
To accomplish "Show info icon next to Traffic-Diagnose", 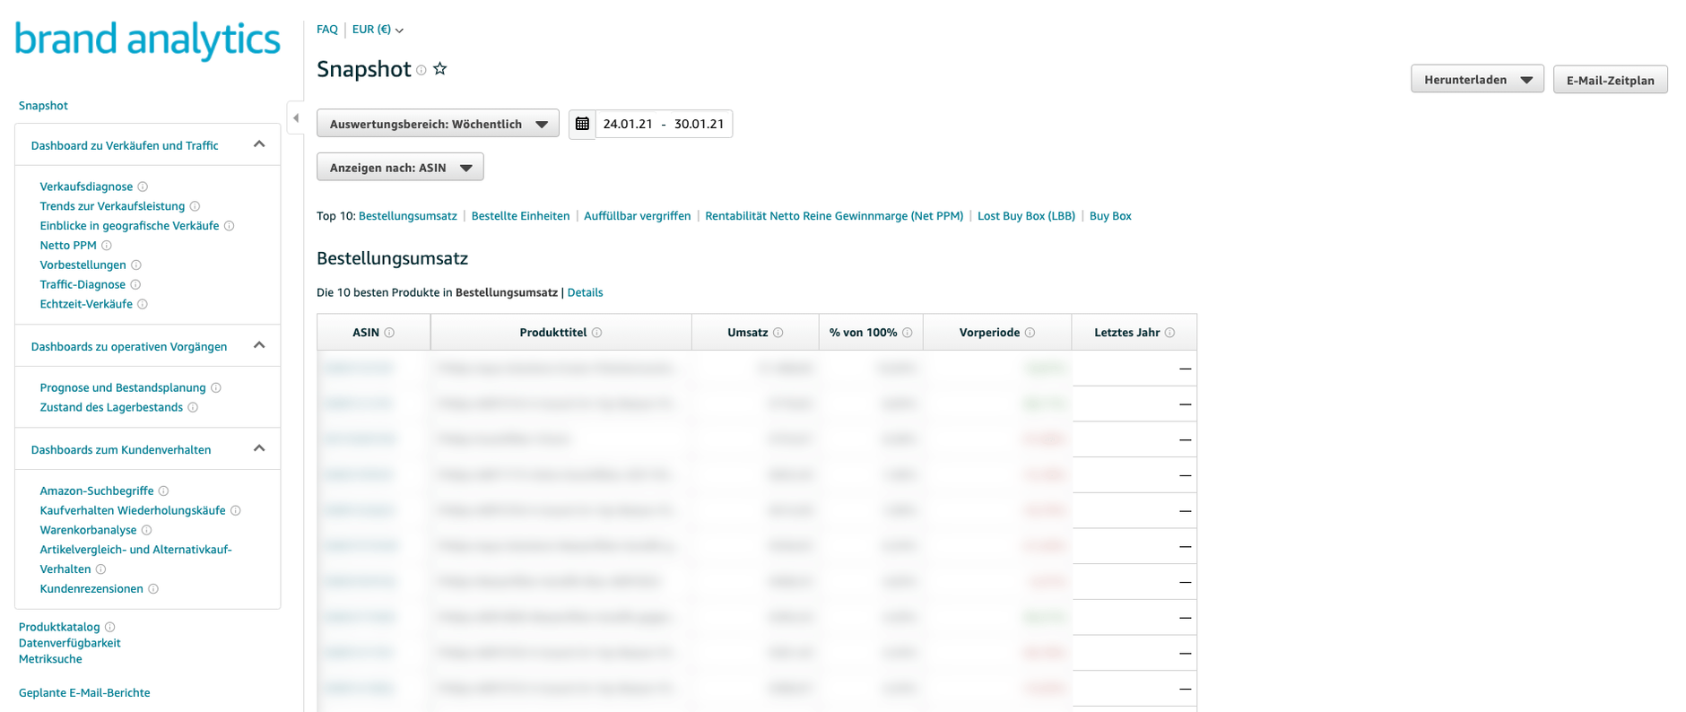I will (135, 284).
